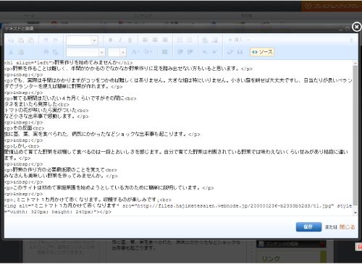362x264 pixels.
Task: Align text left
Action: 145,40
